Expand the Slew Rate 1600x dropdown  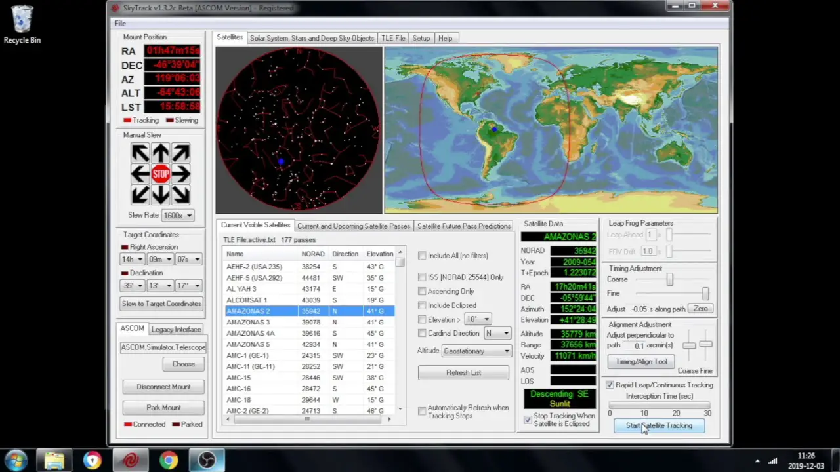[189, 215]
